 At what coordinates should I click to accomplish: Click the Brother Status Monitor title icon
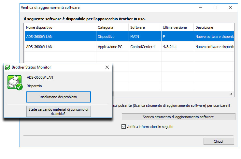click(7, 67)
